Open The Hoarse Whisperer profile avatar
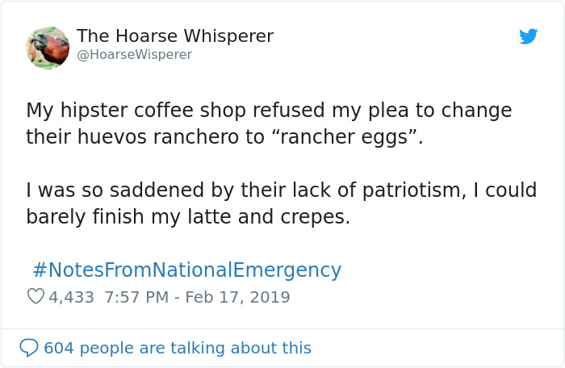Screen dimensions: 565x368 [x=48, y=48]
